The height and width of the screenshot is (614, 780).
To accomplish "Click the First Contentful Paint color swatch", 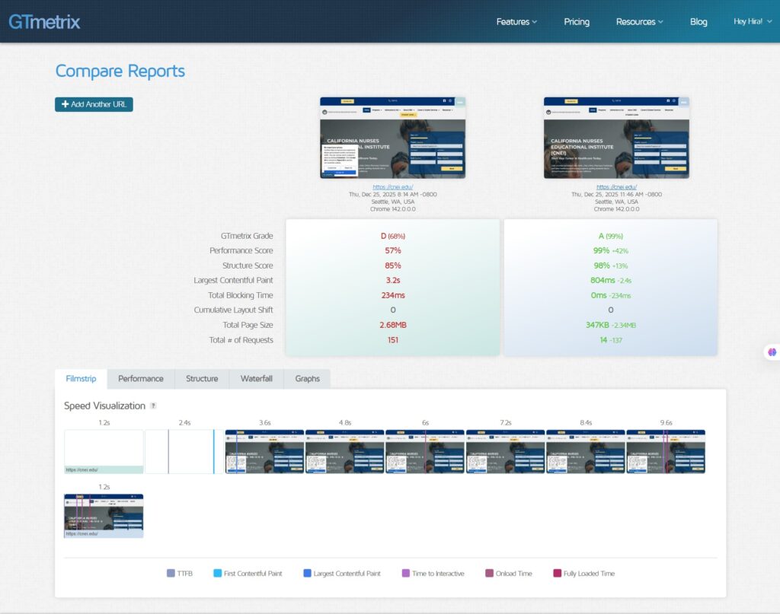I will [216, 572].
